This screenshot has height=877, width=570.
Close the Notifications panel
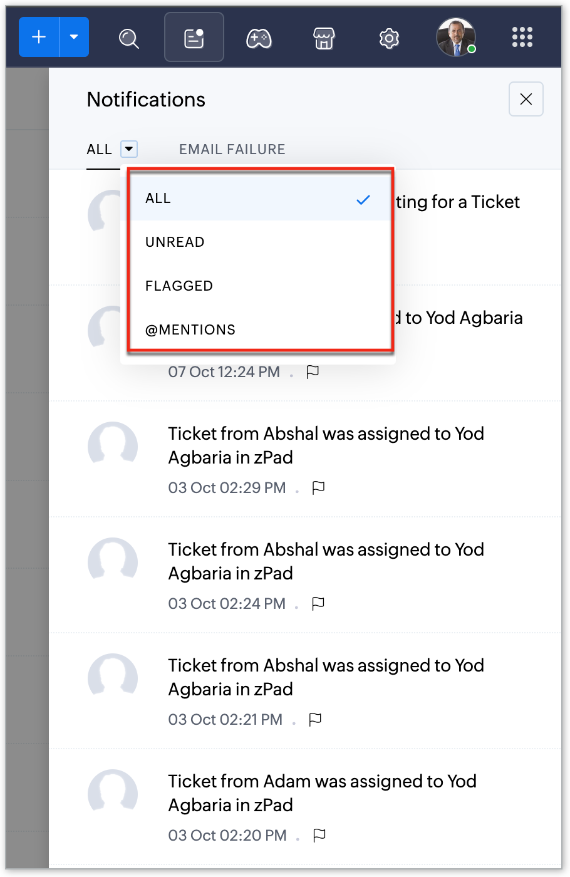point(526,99)
